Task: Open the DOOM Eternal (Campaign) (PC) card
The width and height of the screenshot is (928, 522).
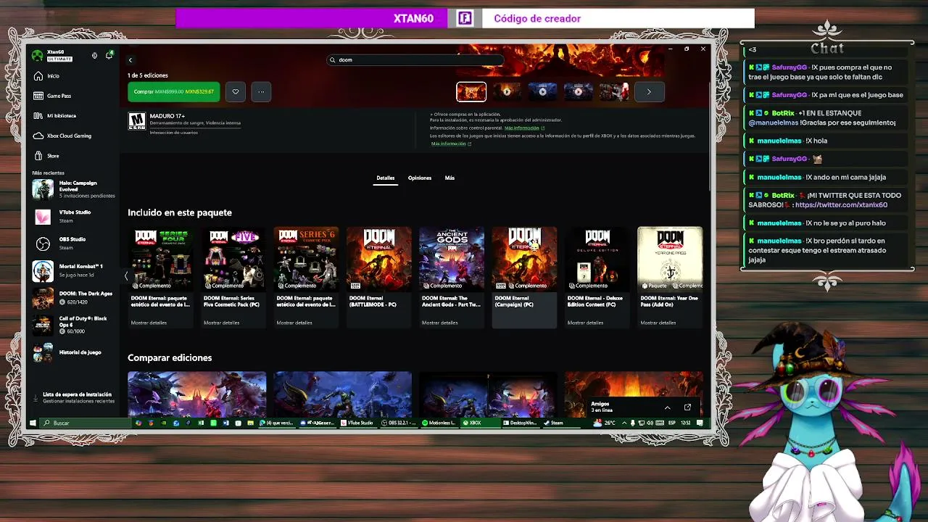Action: click(x=524, y=278)
